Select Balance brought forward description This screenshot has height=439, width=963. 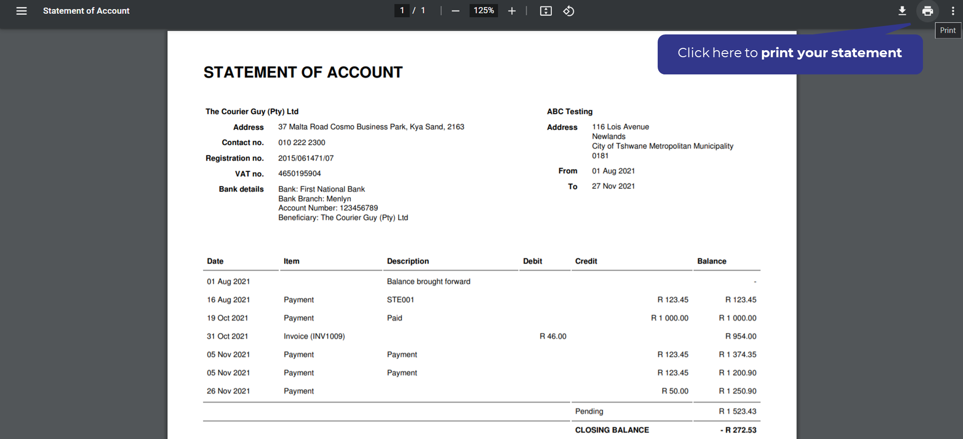click(x=429, y=282)
